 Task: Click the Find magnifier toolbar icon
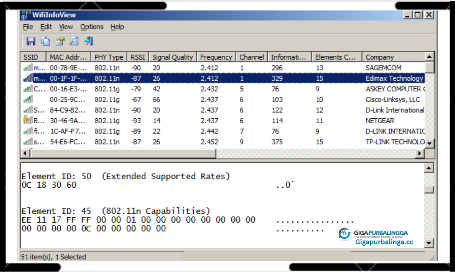(74, 41)
